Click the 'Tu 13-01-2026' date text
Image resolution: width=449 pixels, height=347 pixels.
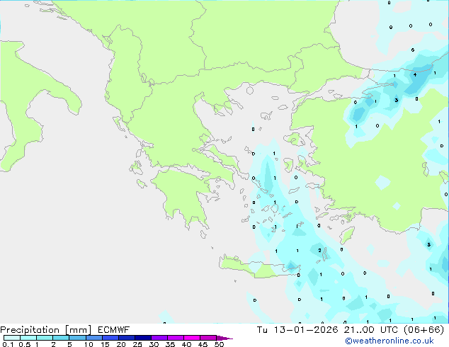297,330
